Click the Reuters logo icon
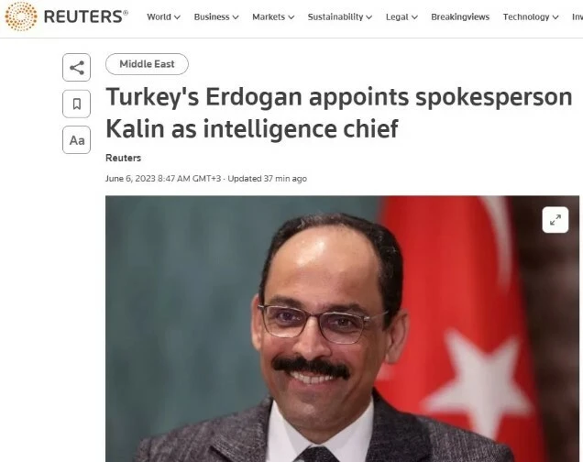This screenshot has width=583, height=462. point(21,16)
